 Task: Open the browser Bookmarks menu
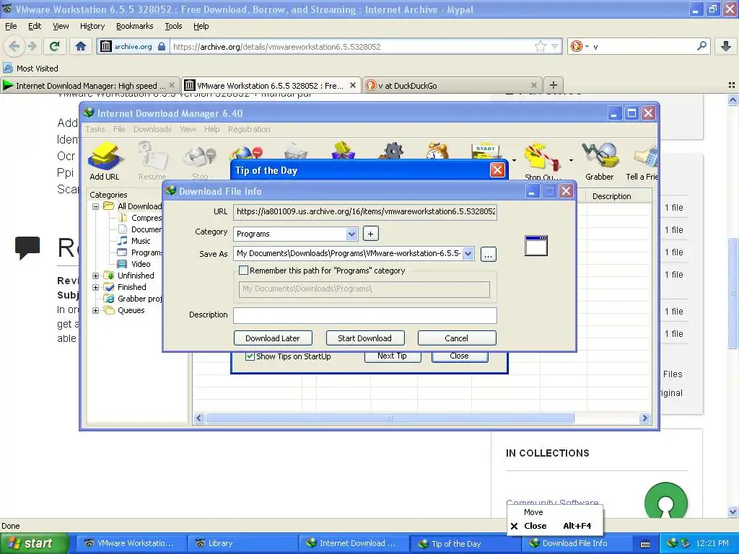click(135, 26)
